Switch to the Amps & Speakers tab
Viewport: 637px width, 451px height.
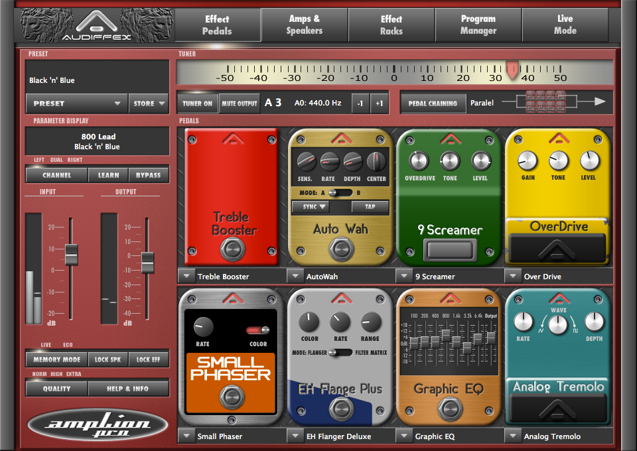click(305, 25)
